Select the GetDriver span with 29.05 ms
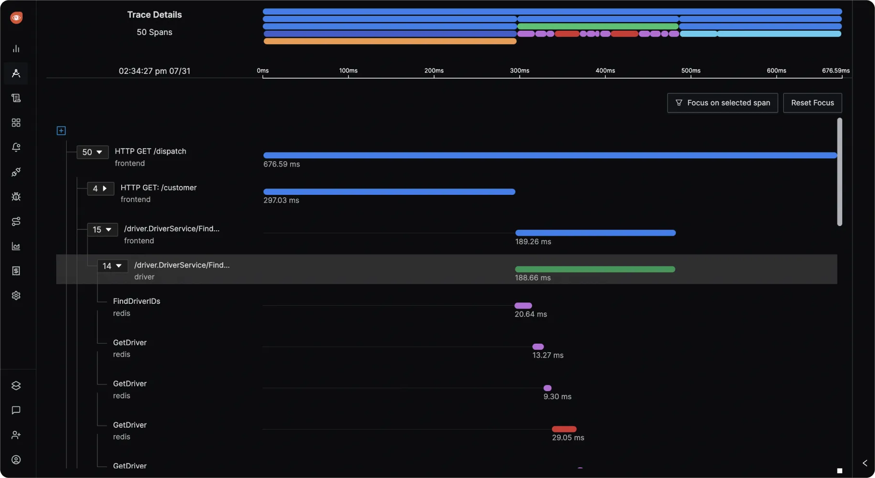Image resolution: width=875 pixels, height=478 pixels. [x=447, y=431]
